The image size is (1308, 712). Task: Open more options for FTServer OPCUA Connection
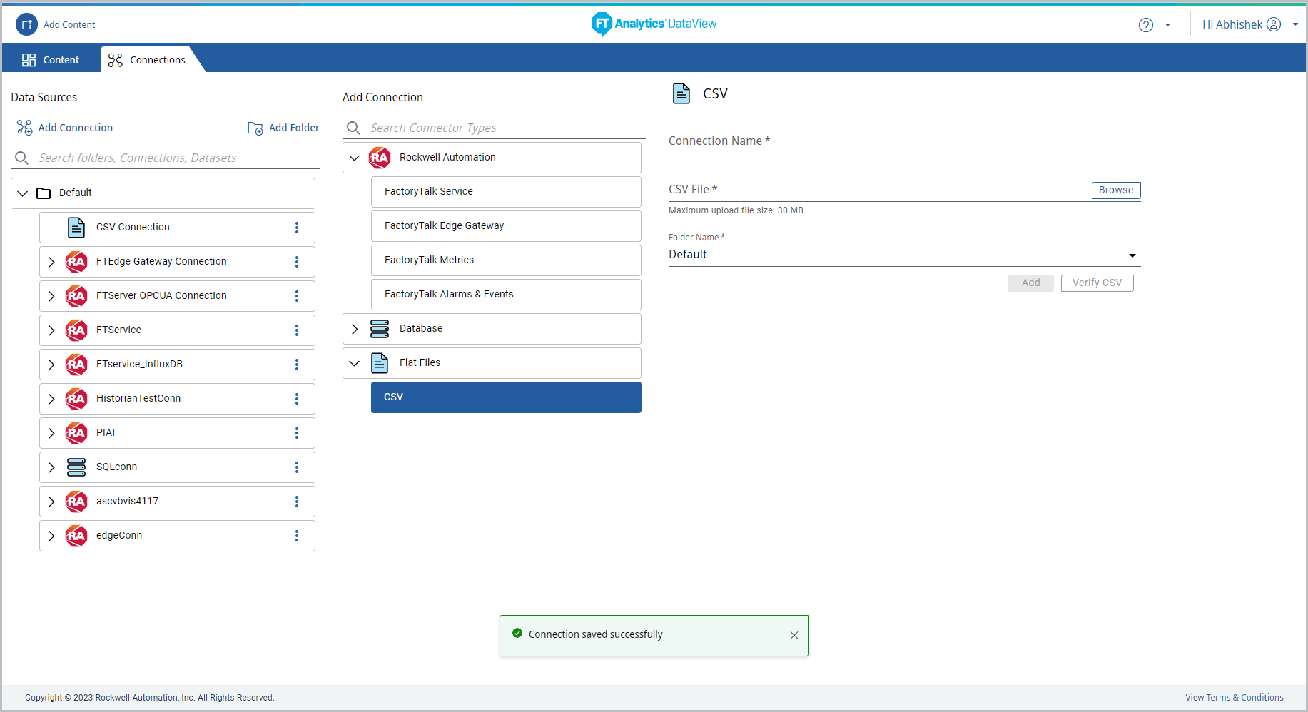pyautogui.click(x=297, y=296)
